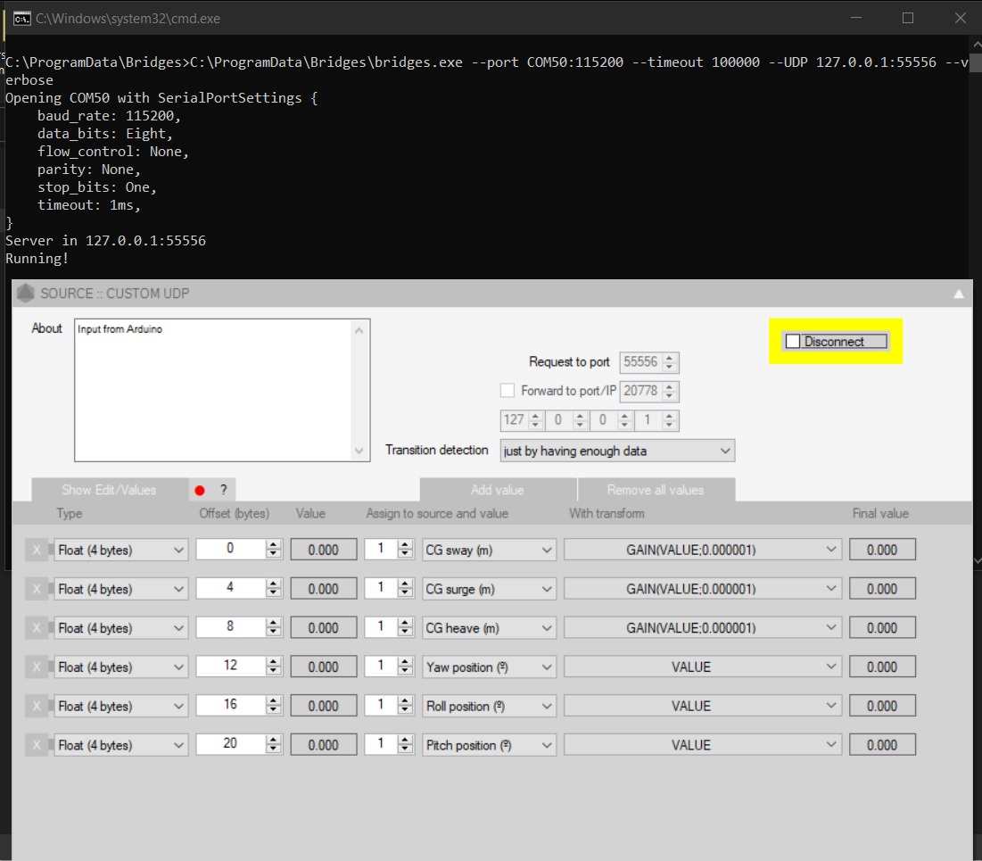Delete the Pitch position row with X
982x861 pixels.
coord(37,745)
